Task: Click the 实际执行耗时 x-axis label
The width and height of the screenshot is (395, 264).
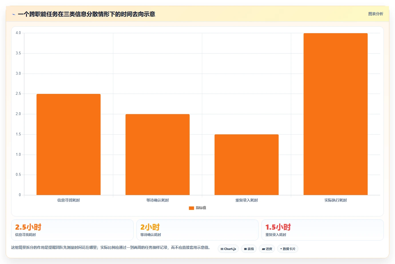Action: point(336,200)
